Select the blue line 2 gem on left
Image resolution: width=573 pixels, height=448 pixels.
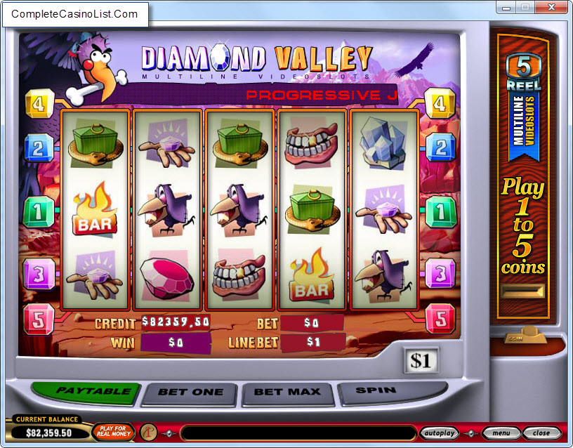(39, 148)
